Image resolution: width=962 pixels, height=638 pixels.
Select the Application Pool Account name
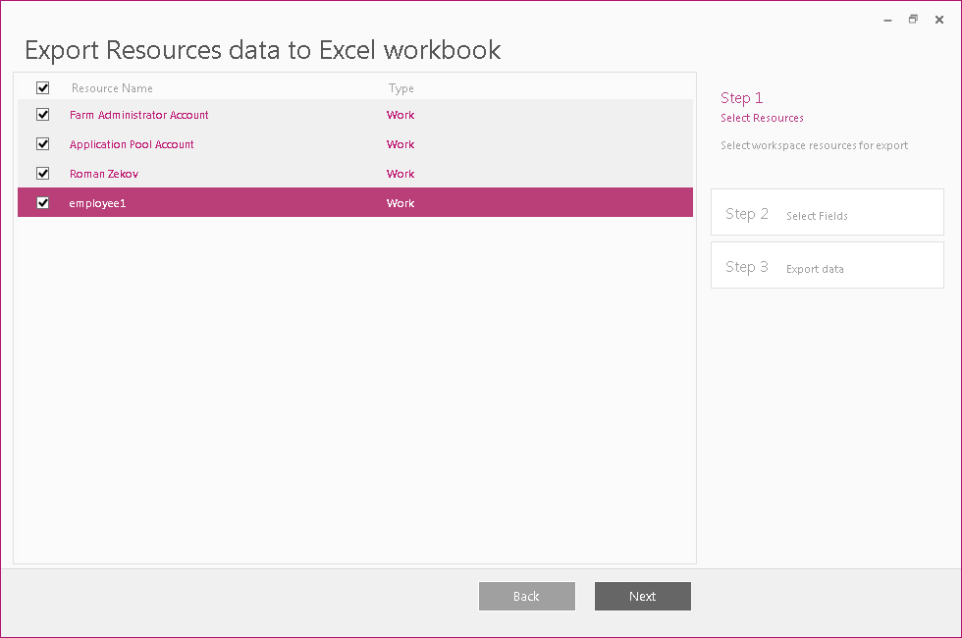pyautogui.click(x=132, y=144)
